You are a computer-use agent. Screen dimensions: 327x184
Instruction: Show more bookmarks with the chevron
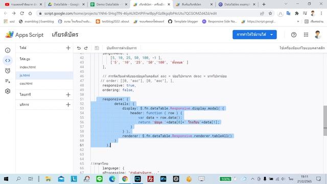point(298,21)
